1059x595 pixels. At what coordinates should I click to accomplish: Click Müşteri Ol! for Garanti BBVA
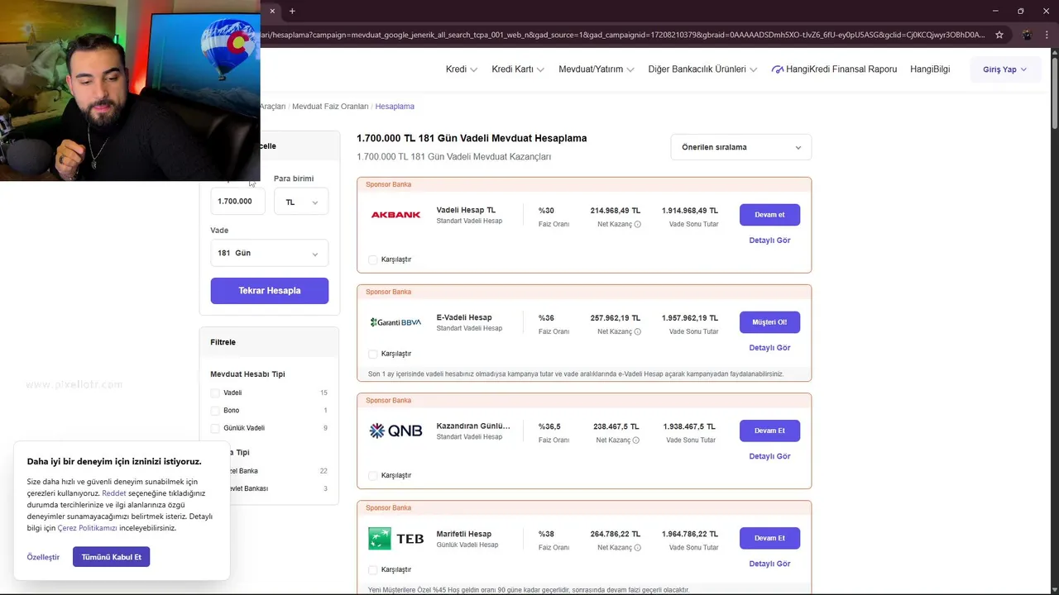769,322
